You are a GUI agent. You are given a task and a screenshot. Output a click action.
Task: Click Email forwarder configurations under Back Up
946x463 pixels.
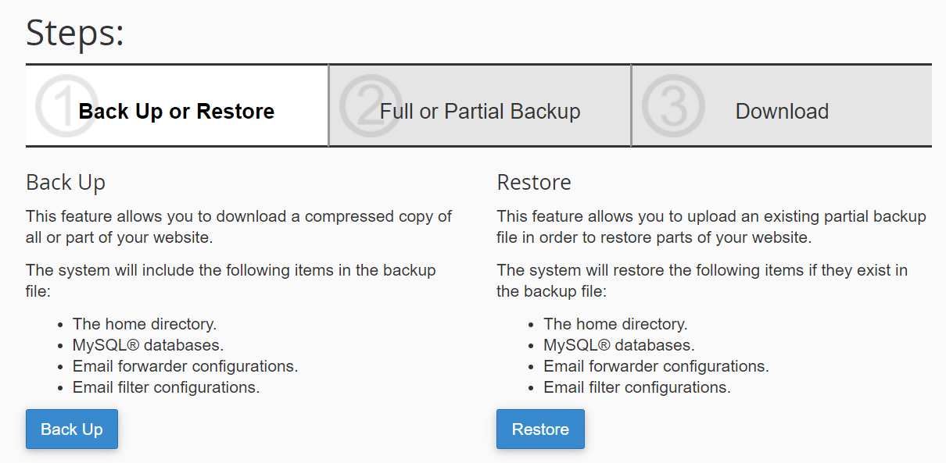185,366
